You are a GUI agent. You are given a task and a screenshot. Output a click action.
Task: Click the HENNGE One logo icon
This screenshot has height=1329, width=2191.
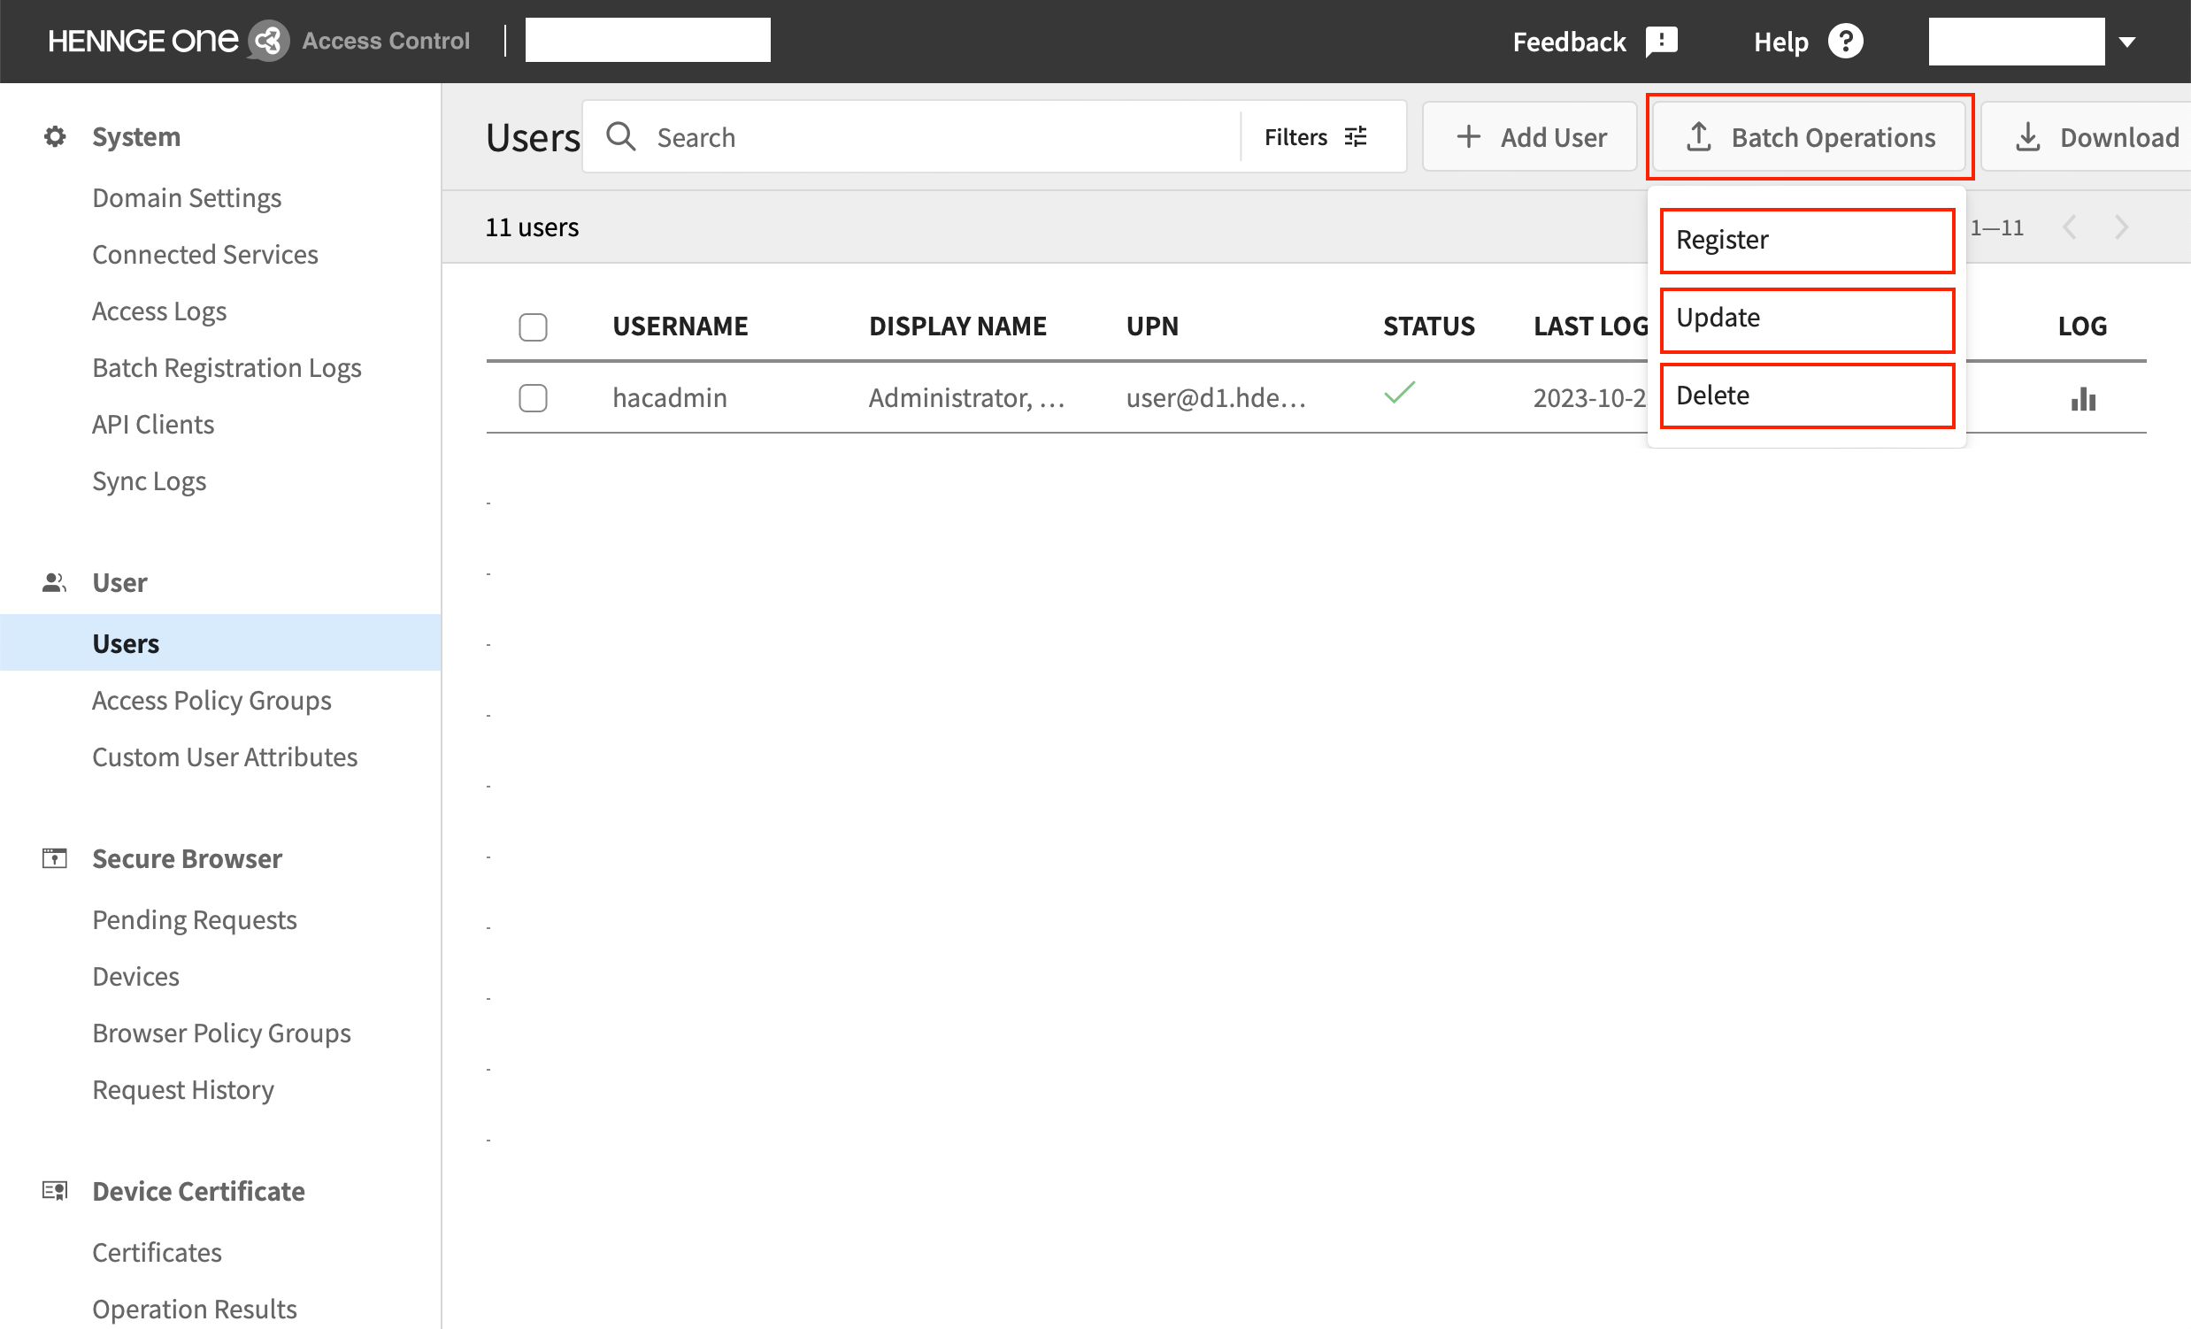[267, 41]
